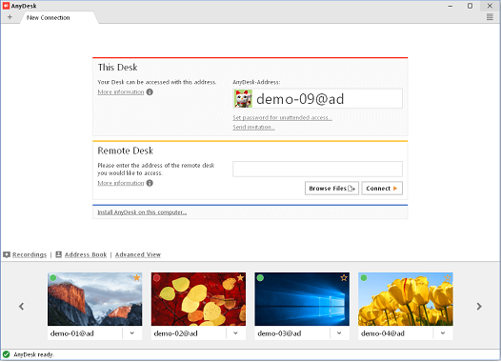Toggle the favorite star on demo-04@ad
The height and width of the screenshot is (362, 501).
coord(448,277)
